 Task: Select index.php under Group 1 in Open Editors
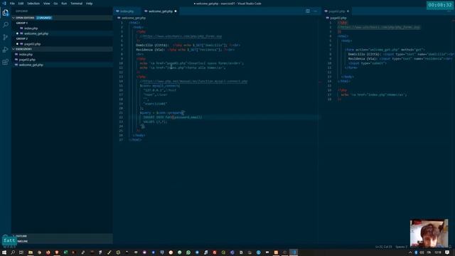(31, 28)
